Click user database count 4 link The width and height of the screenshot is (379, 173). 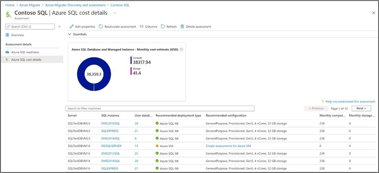(x=135, y=138)
